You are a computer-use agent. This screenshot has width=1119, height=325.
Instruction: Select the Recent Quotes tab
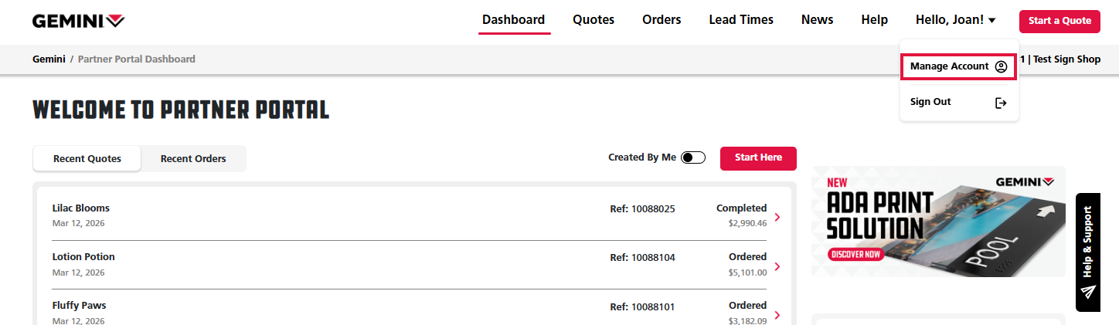coord(87,159)
